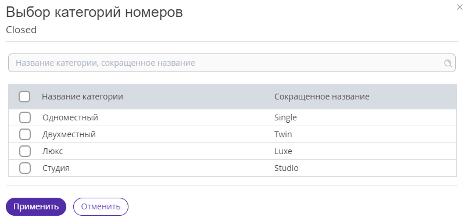Screen dimensions: 465x221
Task: Click the Twin short name cell
Action: click(283, 134)
